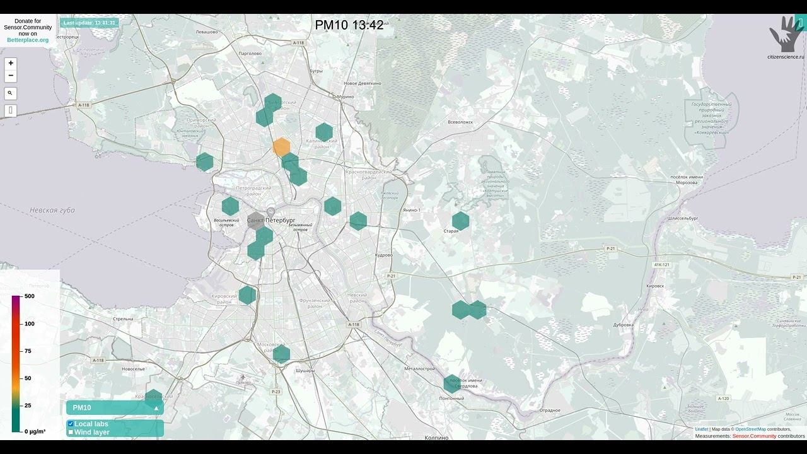Open the OpenStreetMap attribution link
The height and width of the screenshot is (454, 807).
pyautogui.click(x=750, y=429)
